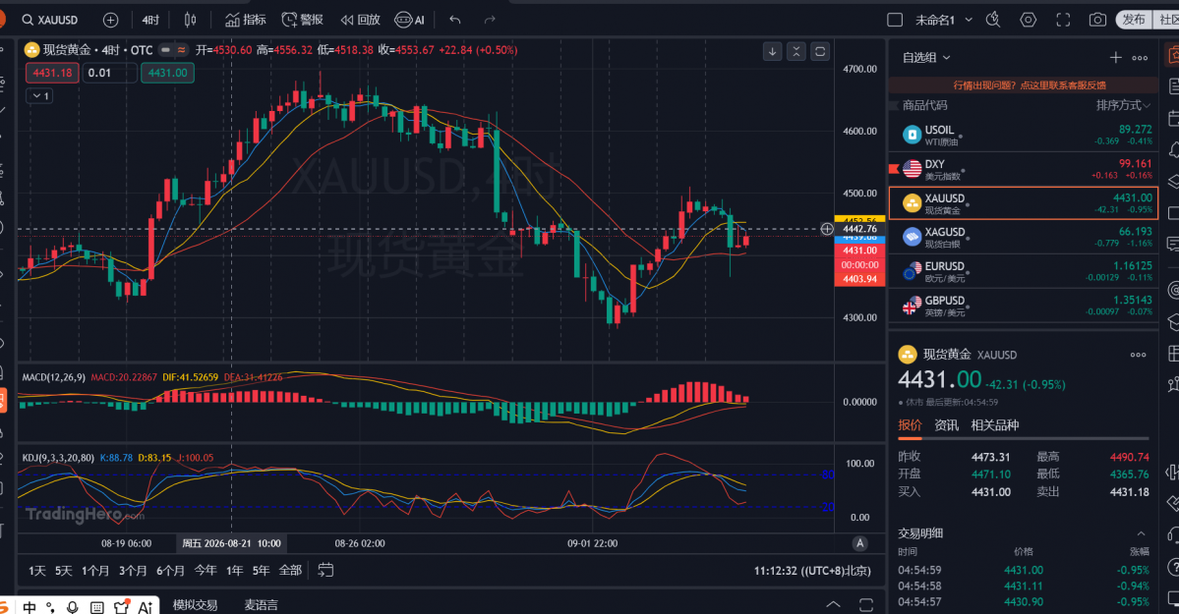The width and height of the screenshot is (1179, 614).
Task: Click the crosshair plus on the price axis
Action: 826,229
